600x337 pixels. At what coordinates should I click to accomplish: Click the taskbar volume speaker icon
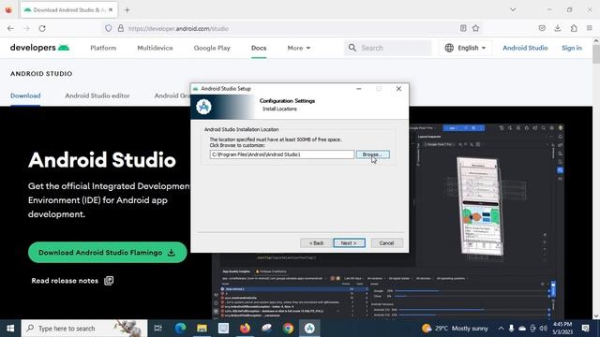coord(544,329)
